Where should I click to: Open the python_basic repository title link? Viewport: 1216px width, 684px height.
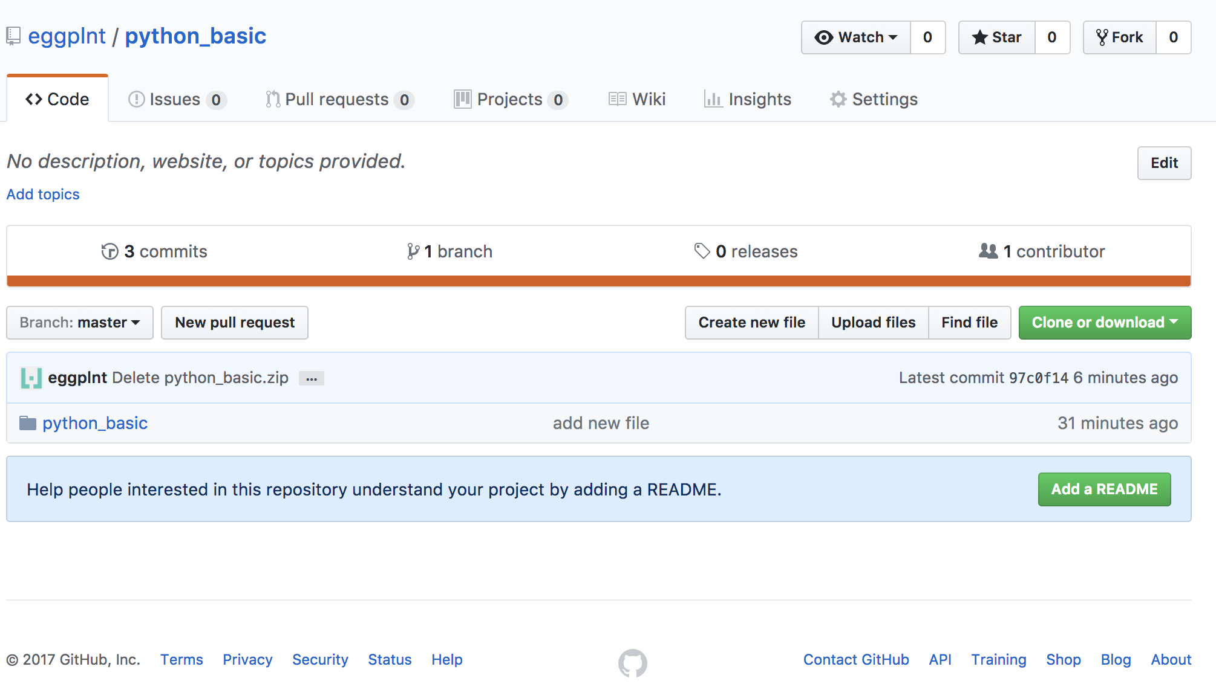pyautogui.click(x=195, y=36)
